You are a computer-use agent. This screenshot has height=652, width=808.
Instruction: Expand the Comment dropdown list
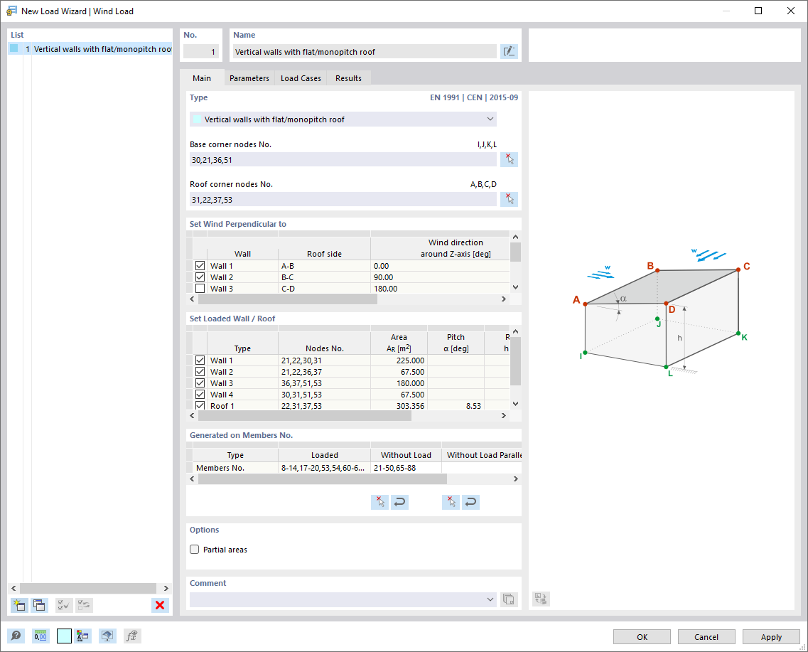click(490, 599)
